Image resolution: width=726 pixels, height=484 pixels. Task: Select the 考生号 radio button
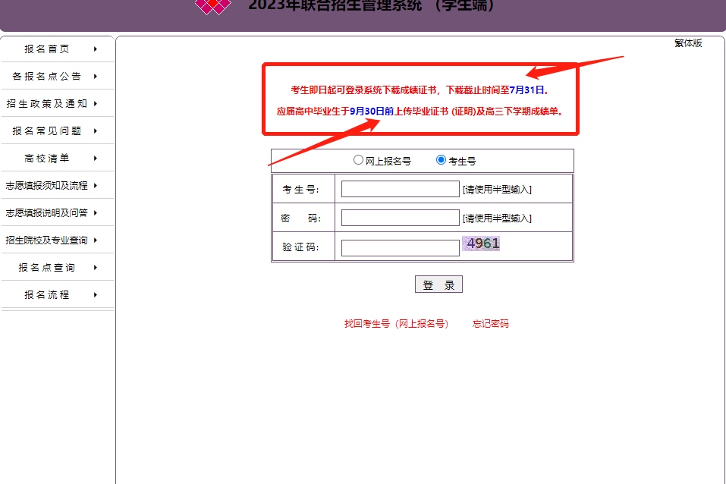(x=441, y=160)
